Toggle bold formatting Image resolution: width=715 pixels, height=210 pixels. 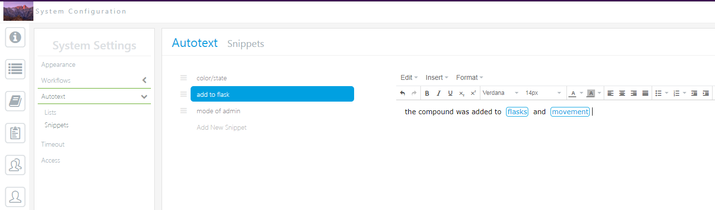point(427,93)
